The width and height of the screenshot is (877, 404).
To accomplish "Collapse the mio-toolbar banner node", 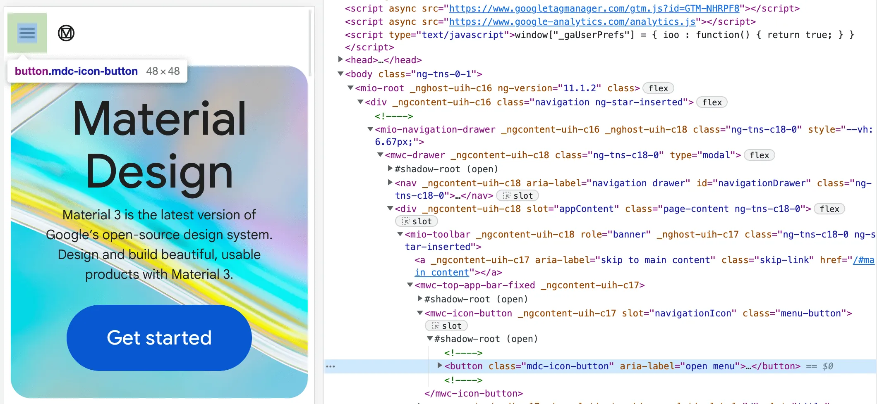I will 400,234.
